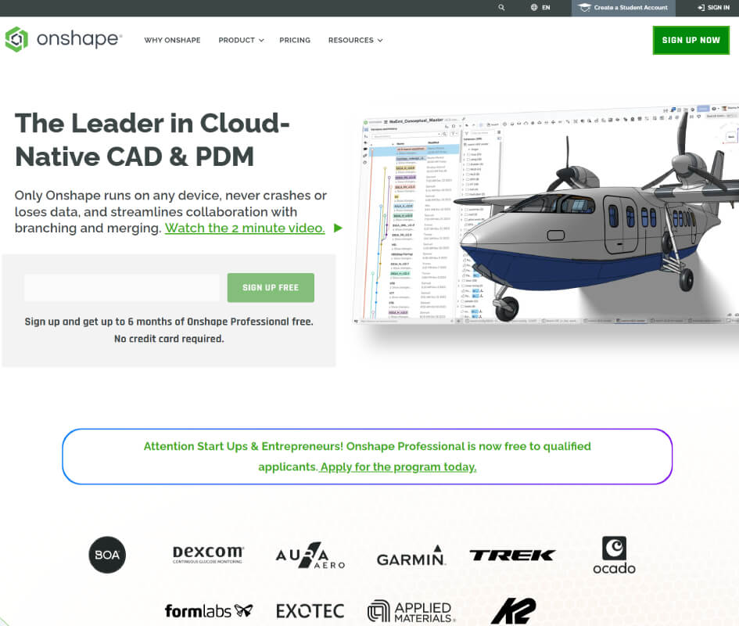Viewport: 739px width, 626px height.
Task: Open the WHY ONSHAPE menu item
Action: tap(173, 40)
